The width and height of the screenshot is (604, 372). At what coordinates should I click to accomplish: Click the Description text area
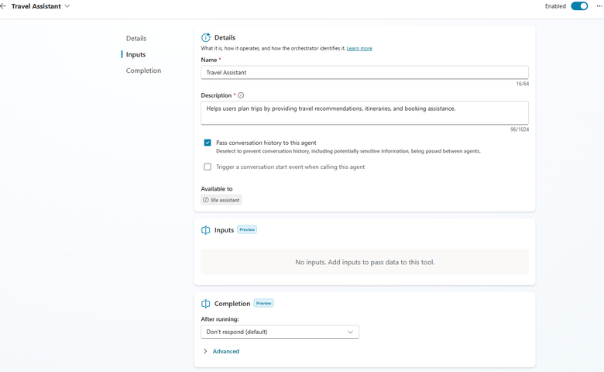365,113
